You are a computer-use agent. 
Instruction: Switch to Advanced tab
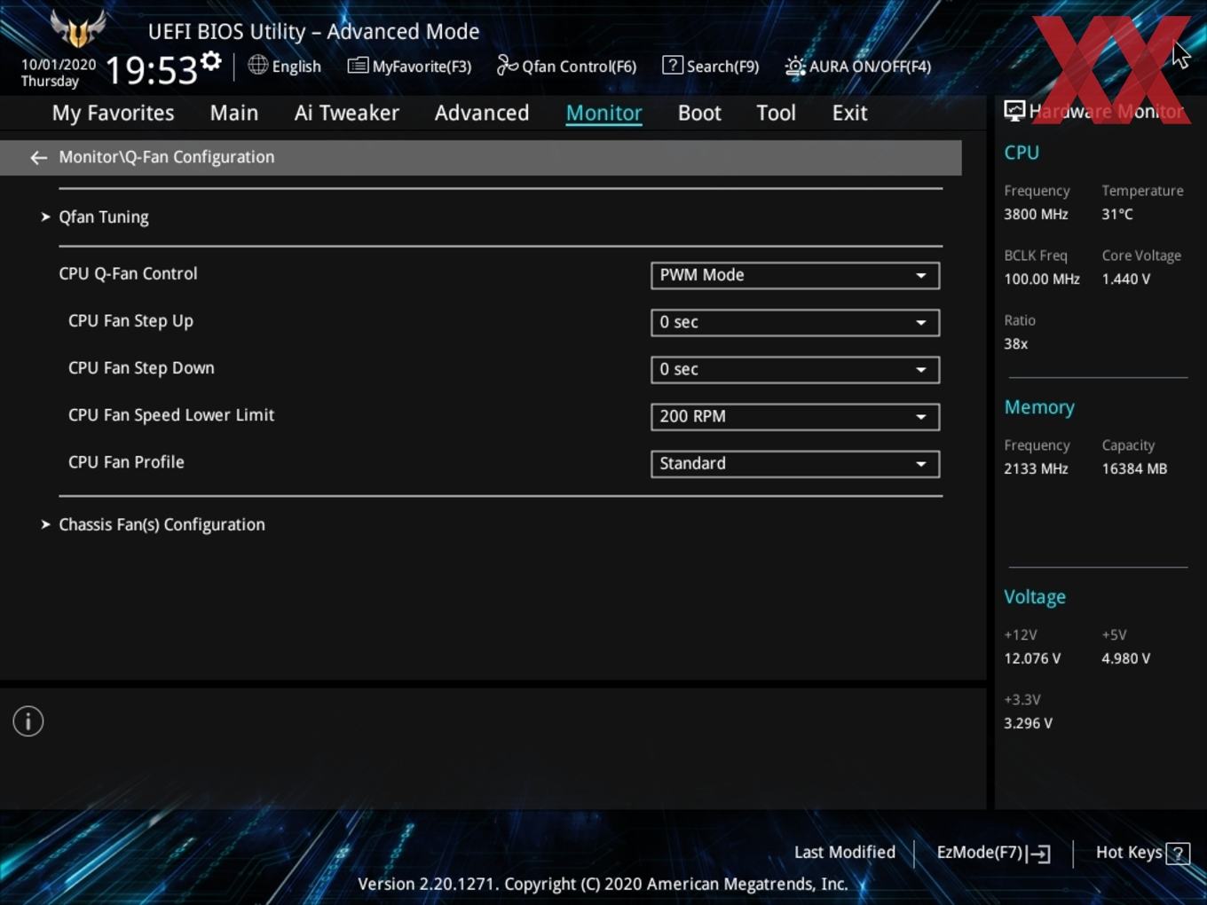point(482,113)
